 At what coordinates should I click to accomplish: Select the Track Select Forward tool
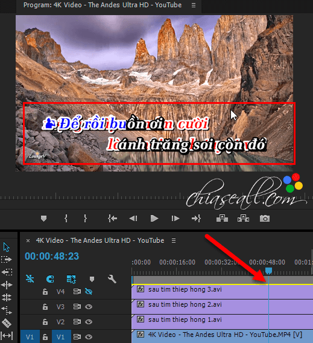(7, 260)
